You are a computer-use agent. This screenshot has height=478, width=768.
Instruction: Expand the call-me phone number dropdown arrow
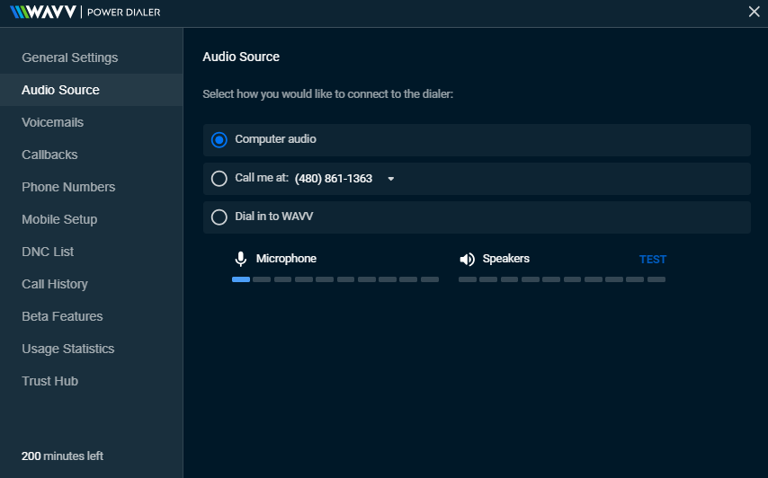(391, 179)
